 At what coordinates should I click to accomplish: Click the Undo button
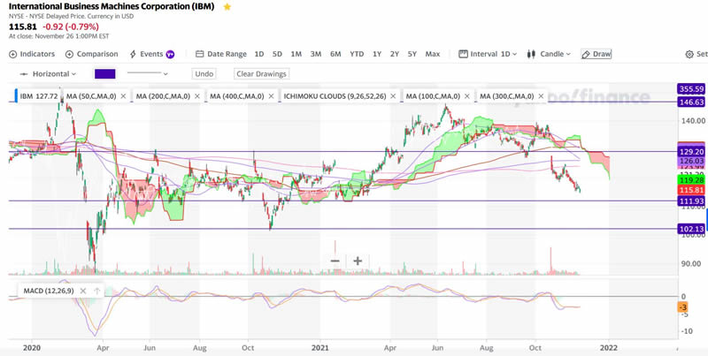click(x=204, y=74)
